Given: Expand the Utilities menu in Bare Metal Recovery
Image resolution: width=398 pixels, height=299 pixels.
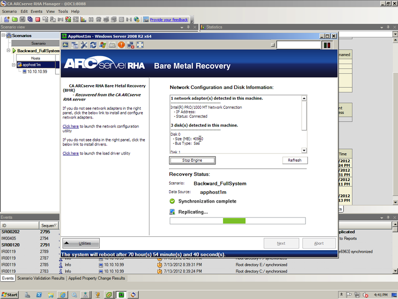Looking at the screenshot, I should click(81, 243).
